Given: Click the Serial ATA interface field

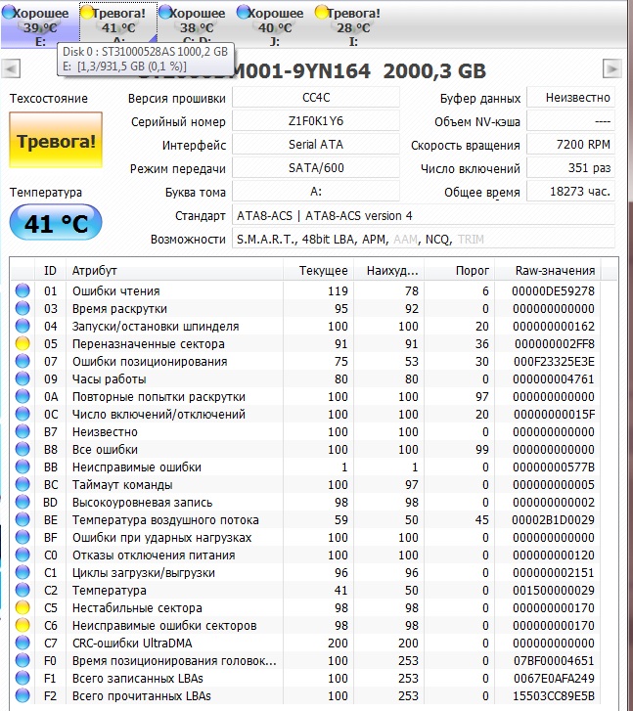Looking at the screenshot, I should tap(316, 145).
